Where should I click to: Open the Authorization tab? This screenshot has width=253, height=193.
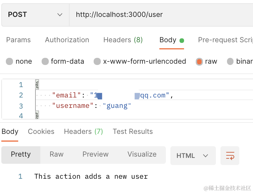67,40
